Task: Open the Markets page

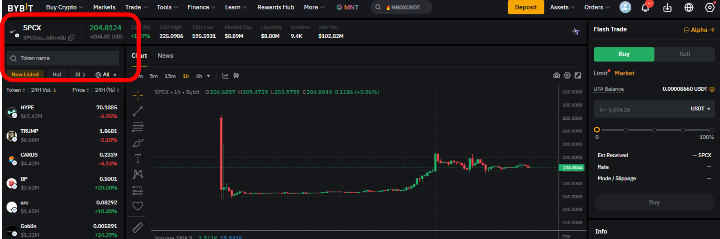Action: point(104,7)
